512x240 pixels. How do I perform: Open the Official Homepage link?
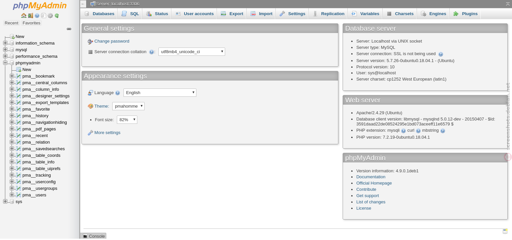tap(374, 183)
